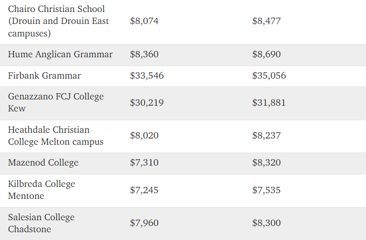Select the $8,237 fee for Heathdale Christian

click(x=266, y=136)
